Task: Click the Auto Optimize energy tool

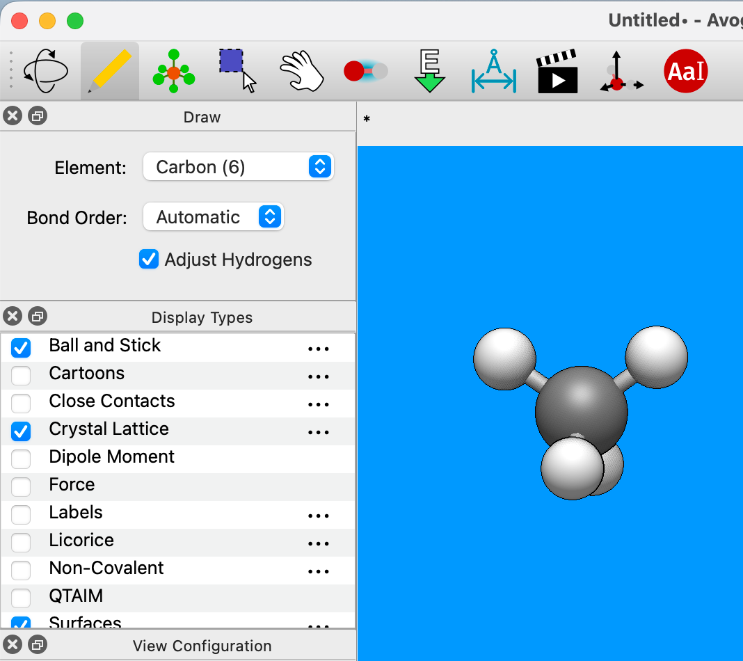Action: pyautogui.click(x=429, y=71)
